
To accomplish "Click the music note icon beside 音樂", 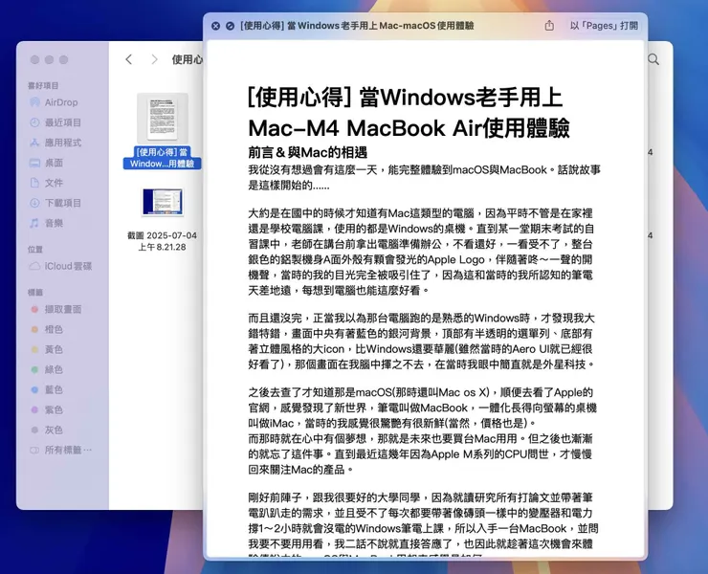I will 34,223.
